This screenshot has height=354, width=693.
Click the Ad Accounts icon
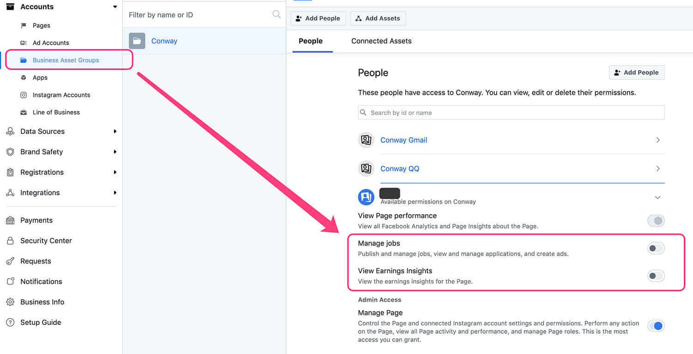click(x=24, y=43)
